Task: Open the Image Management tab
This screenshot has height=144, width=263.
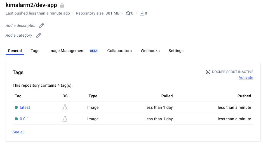Action: point(66,51)
